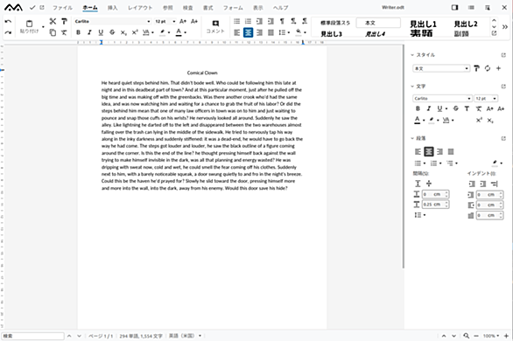Image resolution: width=513 pixels, height=341 pixels.
Task: Apply the 見出し2 style
Action: tap(466, 24)
